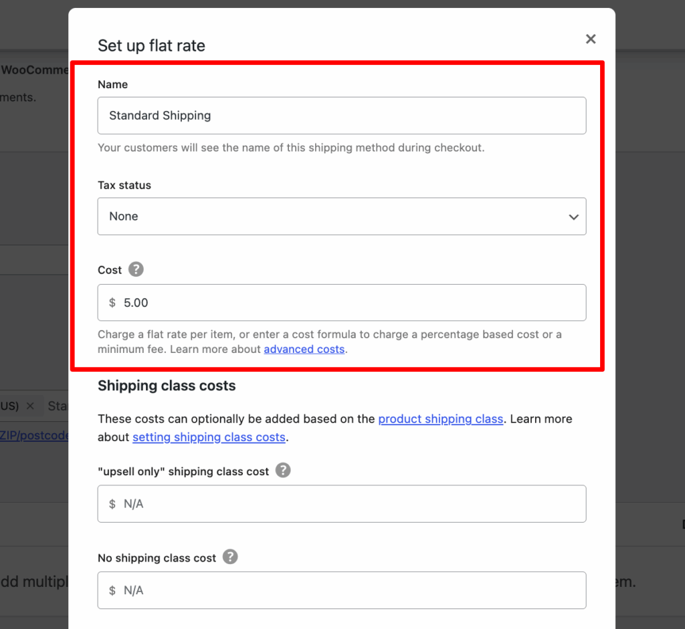
Task: Click the ZIP/postcode link behind the dialog
Action: click(35, 435)
